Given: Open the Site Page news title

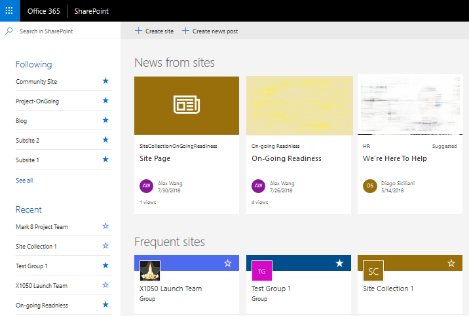Looking at the screenshot, I should [x=155, y=158].
